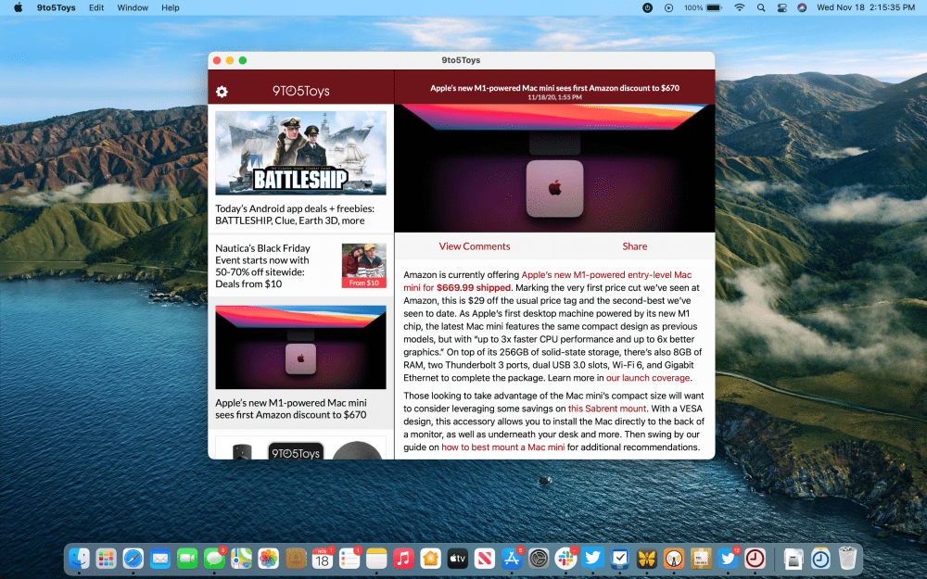Viewport: 927px width, 579px height.
Task: Click the Share button
Action: click(634, 246)
